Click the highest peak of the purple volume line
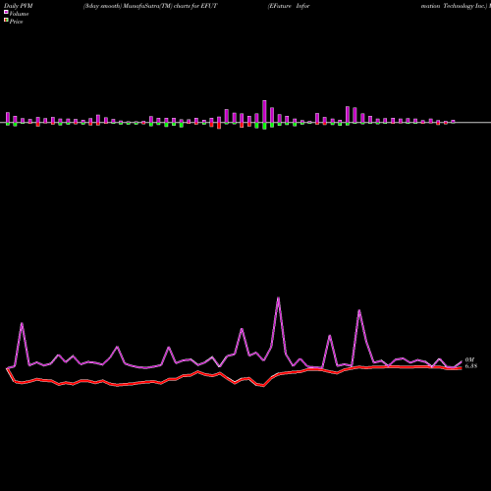 278,298
